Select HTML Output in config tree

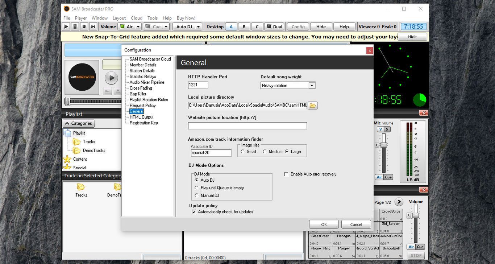point(141,117)
